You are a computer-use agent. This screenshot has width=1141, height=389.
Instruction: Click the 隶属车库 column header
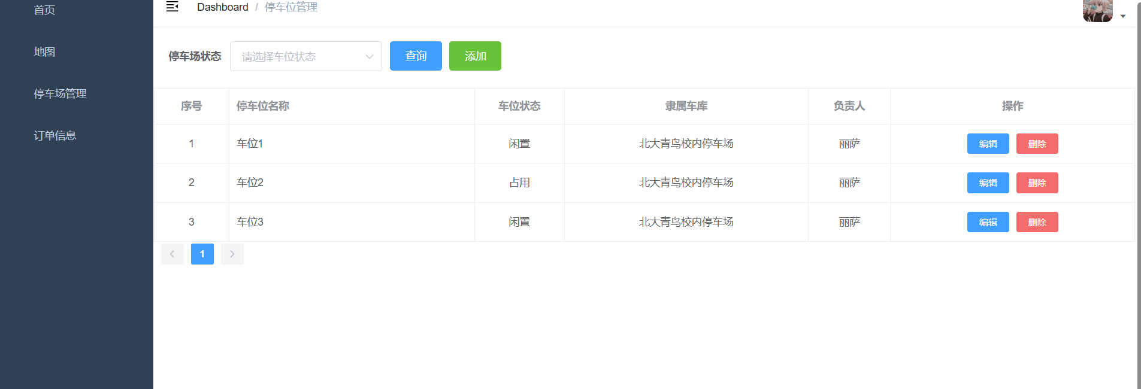[x=686, y=106]
